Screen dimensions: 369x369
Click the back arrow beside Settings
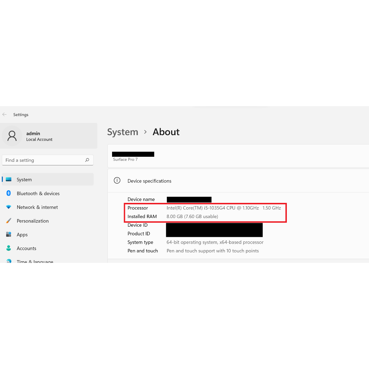5,115
